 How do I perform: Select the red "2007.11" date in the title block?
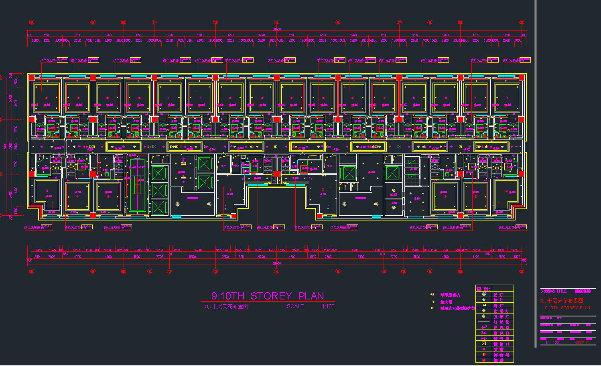tap(583, 343)
